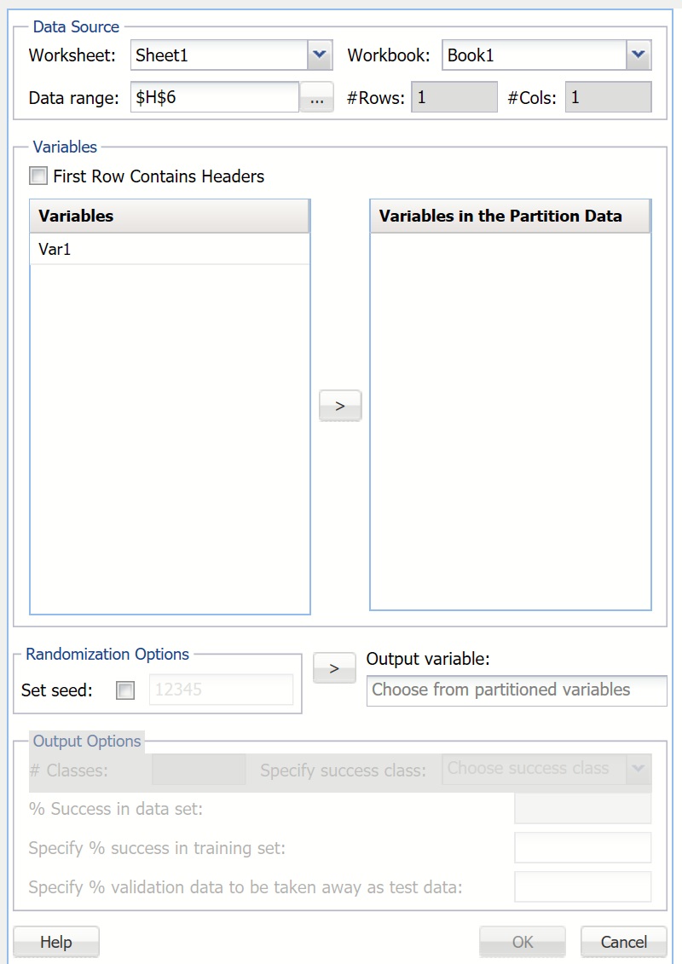Screen dimensions: 682x964
Task: Select Var1 in the Variables list
Action: click(85, 248)
